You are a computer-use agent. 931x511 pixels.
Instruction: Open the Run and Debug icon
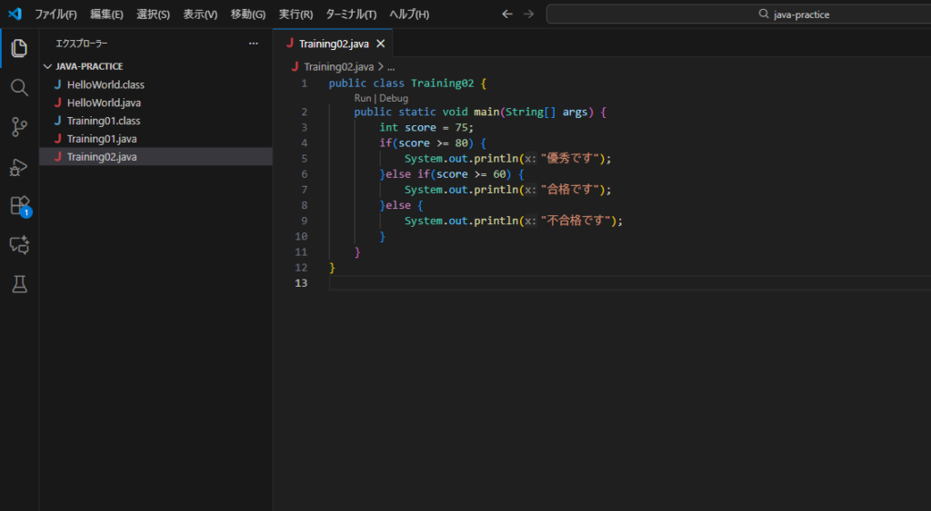click(19, 167)
